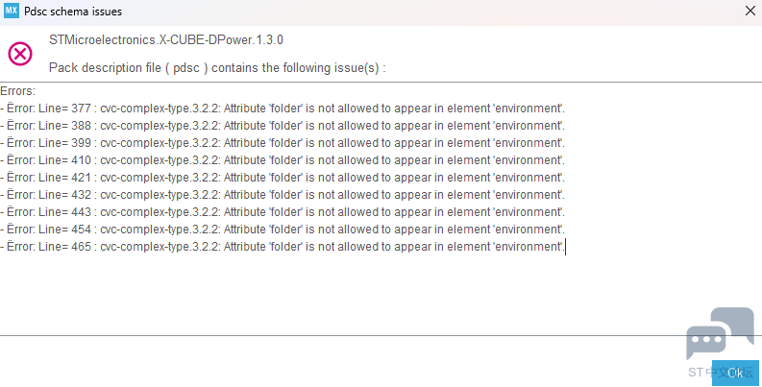Select the error entry for Line= 388
762x387 pixels.
283,125
